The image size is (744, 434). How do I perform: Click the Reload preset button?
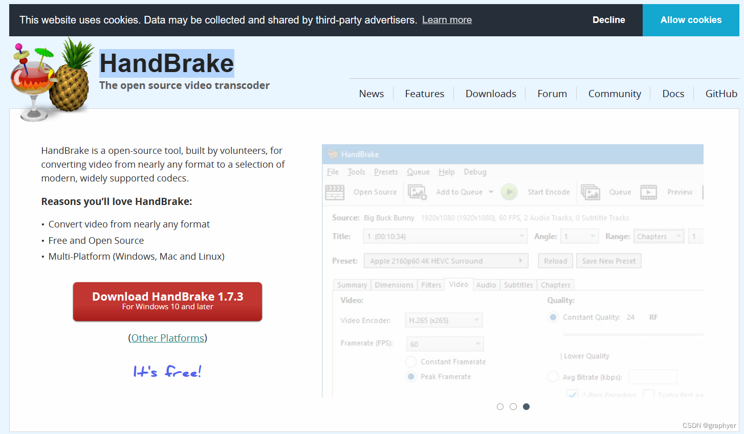[555, 261]
